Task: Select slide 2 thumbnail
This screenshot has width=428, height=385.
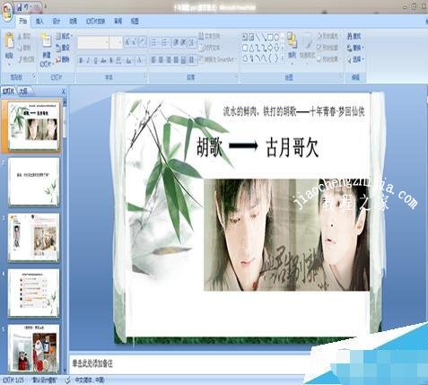Action: pos(33,181)
